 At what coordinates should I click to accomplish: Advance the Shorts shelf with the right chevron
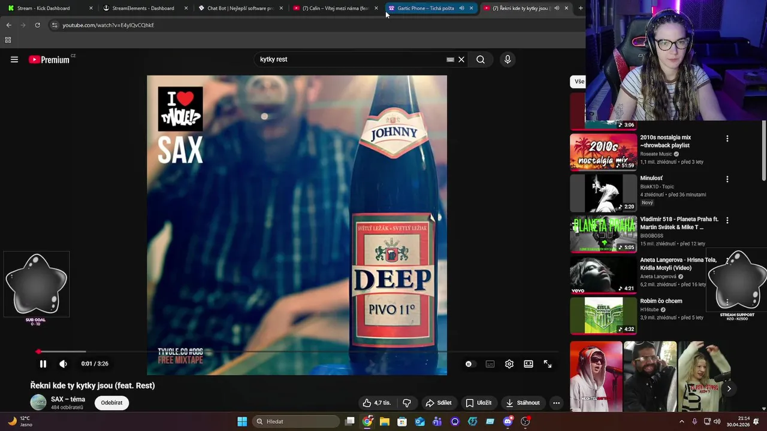click(729, 388)
